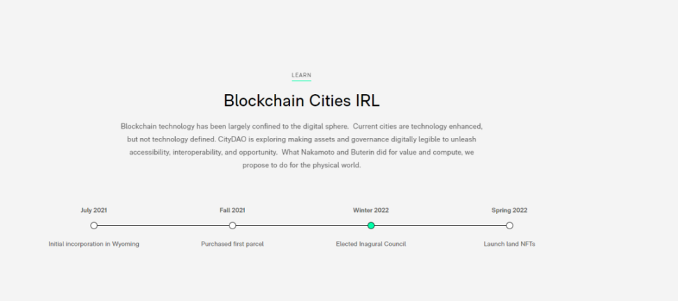678x301 pixels.
Task: Click timeline line between Winter and Spring 2022
Action: pos(440,226)
